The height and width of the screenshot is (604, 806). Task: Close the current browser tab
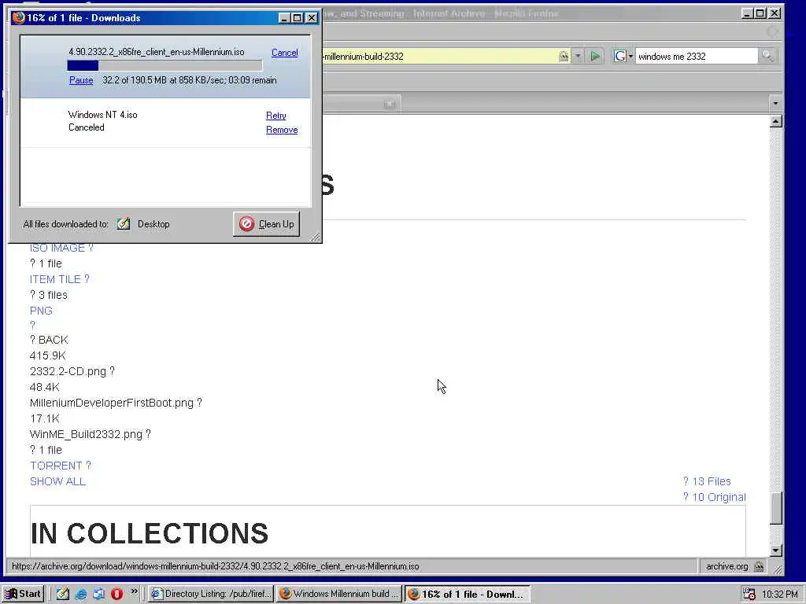(x=390, y=105)
